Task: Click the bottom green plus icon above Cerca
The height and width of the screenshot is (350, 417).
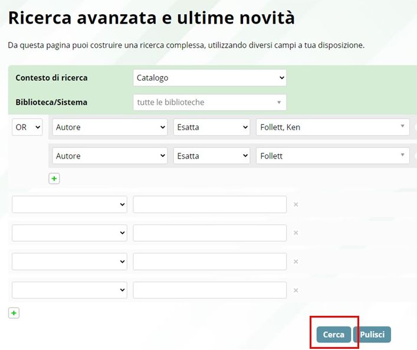Action: pos(14,313)
